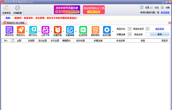Click the 修改标题 column header

pos(82,41)
